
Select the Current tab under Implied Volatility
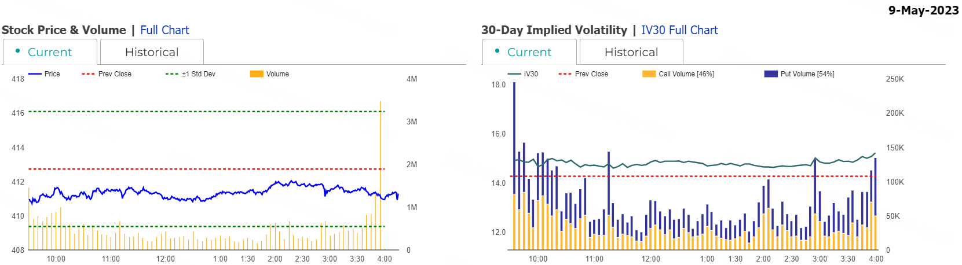pyautogui.click(x=529, y=52)
